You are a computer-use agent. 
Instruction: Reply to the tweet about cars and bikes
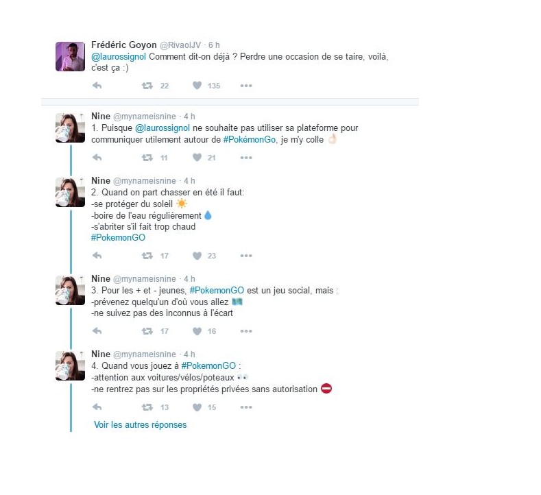[x=97, y=407]
